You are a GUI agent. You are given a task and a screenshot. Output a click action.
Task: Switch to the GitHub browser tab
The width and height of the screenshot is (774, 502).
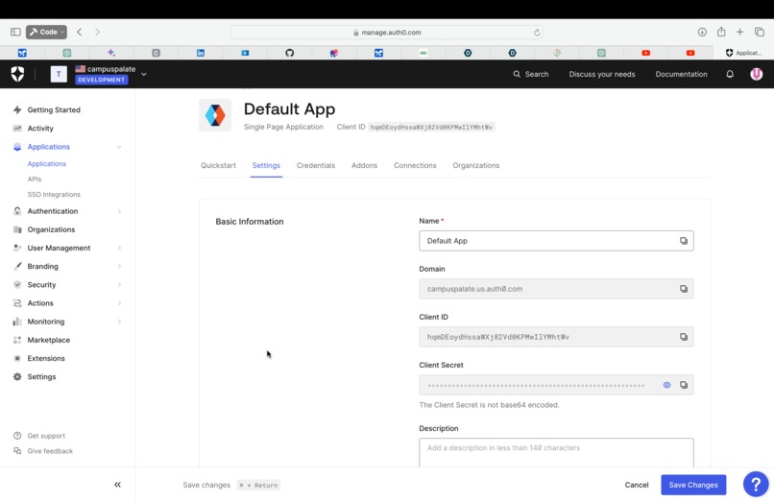point(290,53)
